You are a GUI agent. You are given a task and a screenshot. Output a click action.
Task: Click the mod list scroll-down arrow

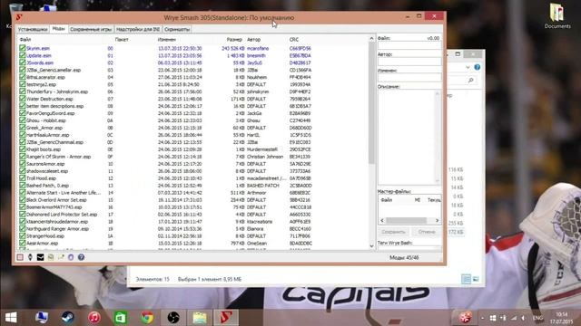(x=371, y=245)
